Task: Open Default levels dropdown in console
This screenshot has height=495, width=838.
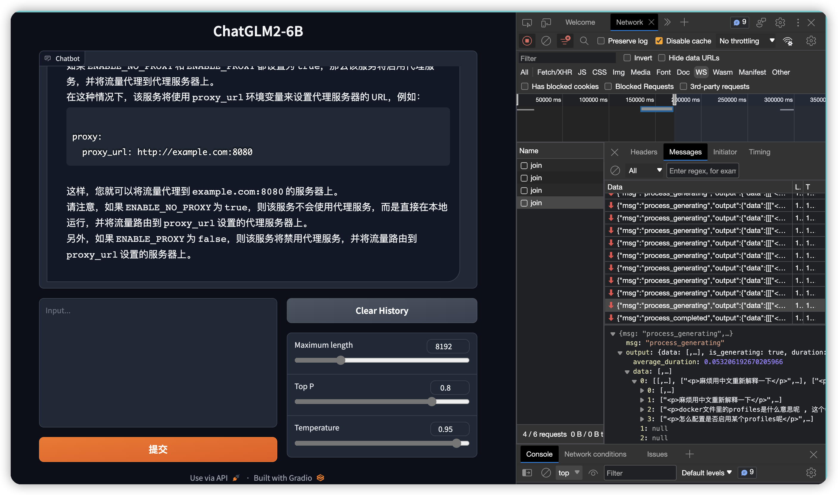Action: [x=706, y=473]
